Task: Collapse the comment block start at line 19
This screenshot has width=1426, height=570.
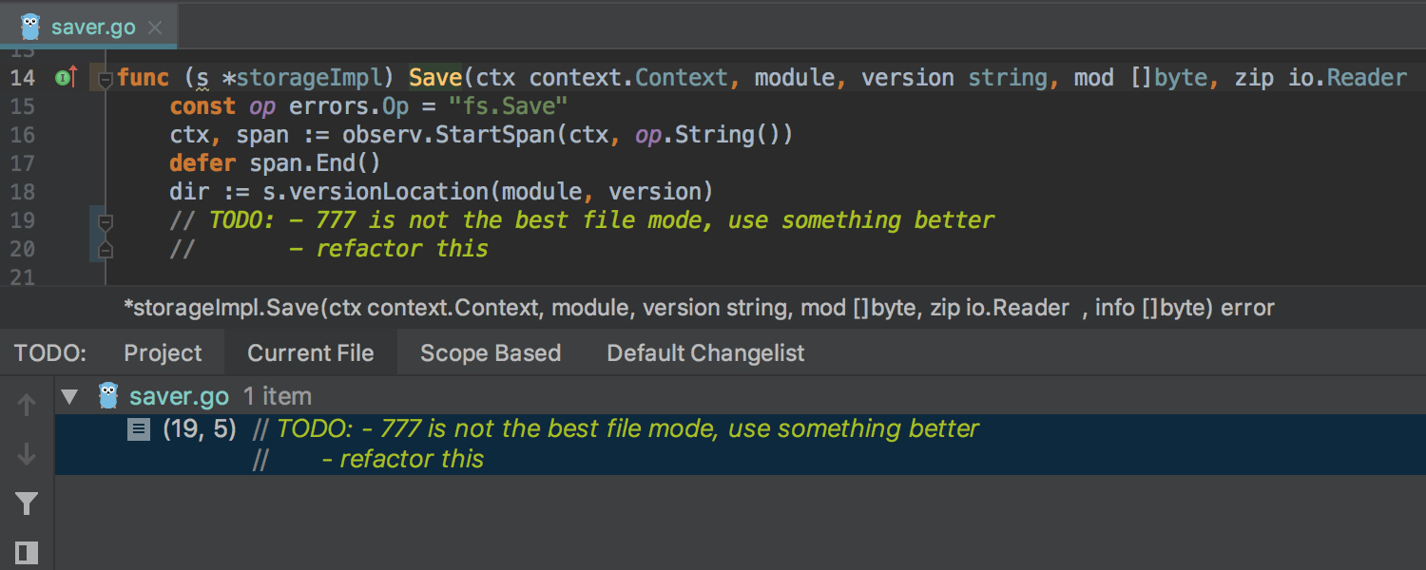Action: pyautogui.click(x=106, y=223)
